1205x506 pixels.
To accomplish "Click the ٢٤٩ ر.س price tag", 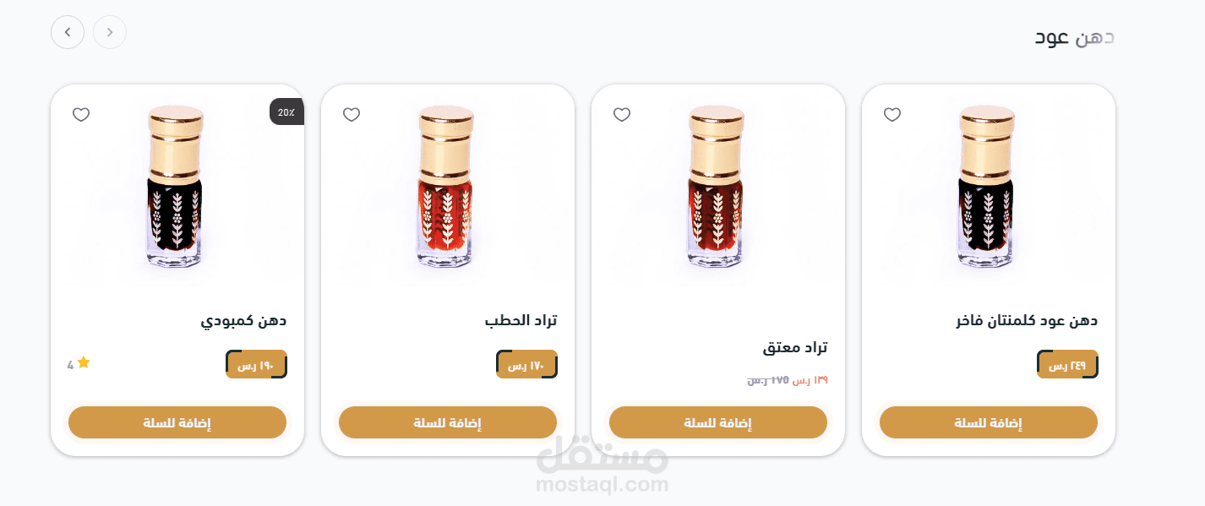I will coord(1067,364).
